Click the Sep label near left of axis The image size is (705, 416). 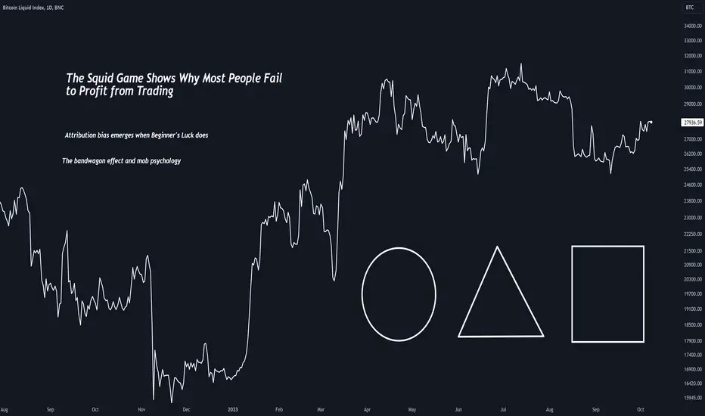coord(51,410)
